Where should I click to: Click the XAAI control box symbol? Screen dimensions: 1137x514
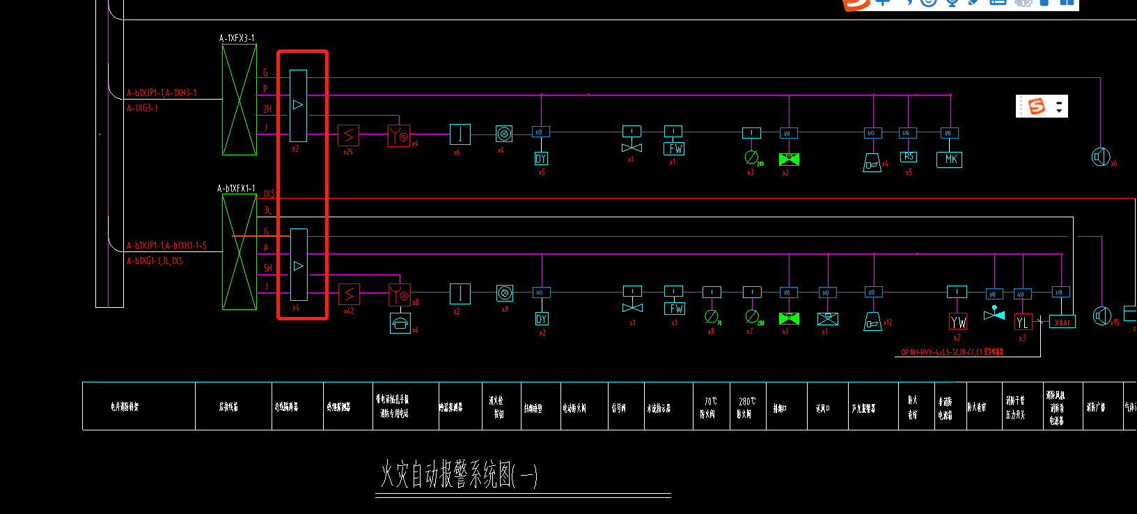point(1062,322)
